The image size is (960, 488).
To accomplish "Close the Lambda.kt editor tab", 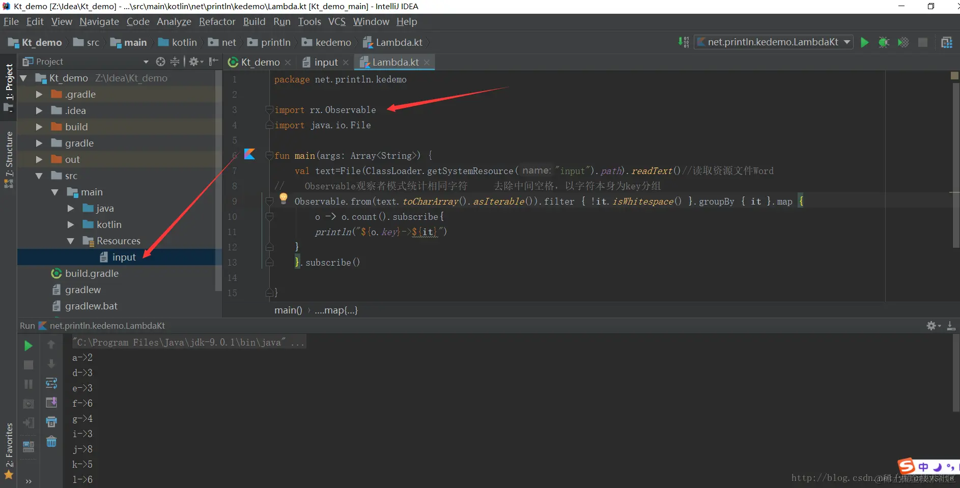I will (427, 62).
